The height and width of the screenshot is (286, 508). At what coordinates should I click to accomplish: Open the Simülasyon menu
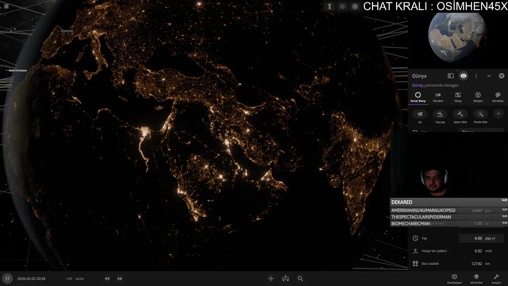coord(454,278)
